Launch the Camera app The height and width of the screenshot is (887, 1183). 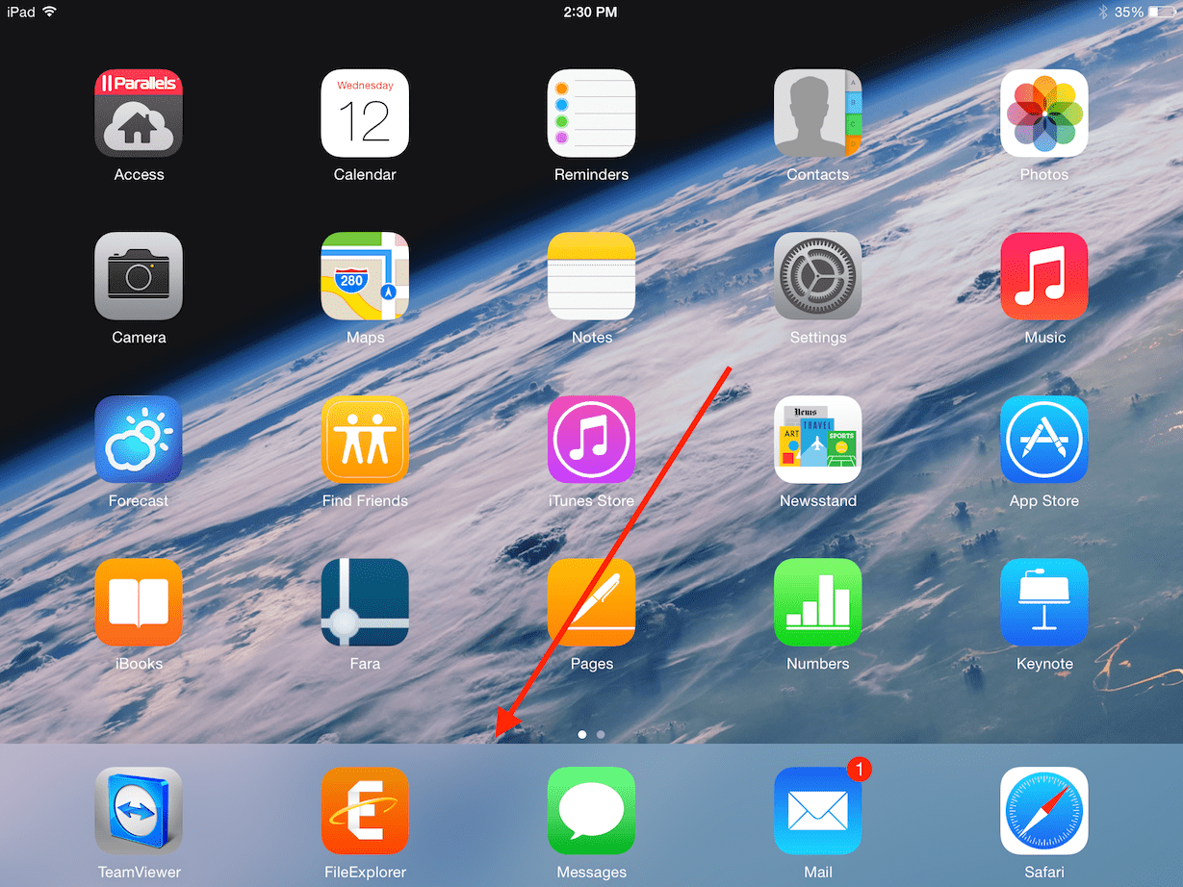tap(139, 276)
